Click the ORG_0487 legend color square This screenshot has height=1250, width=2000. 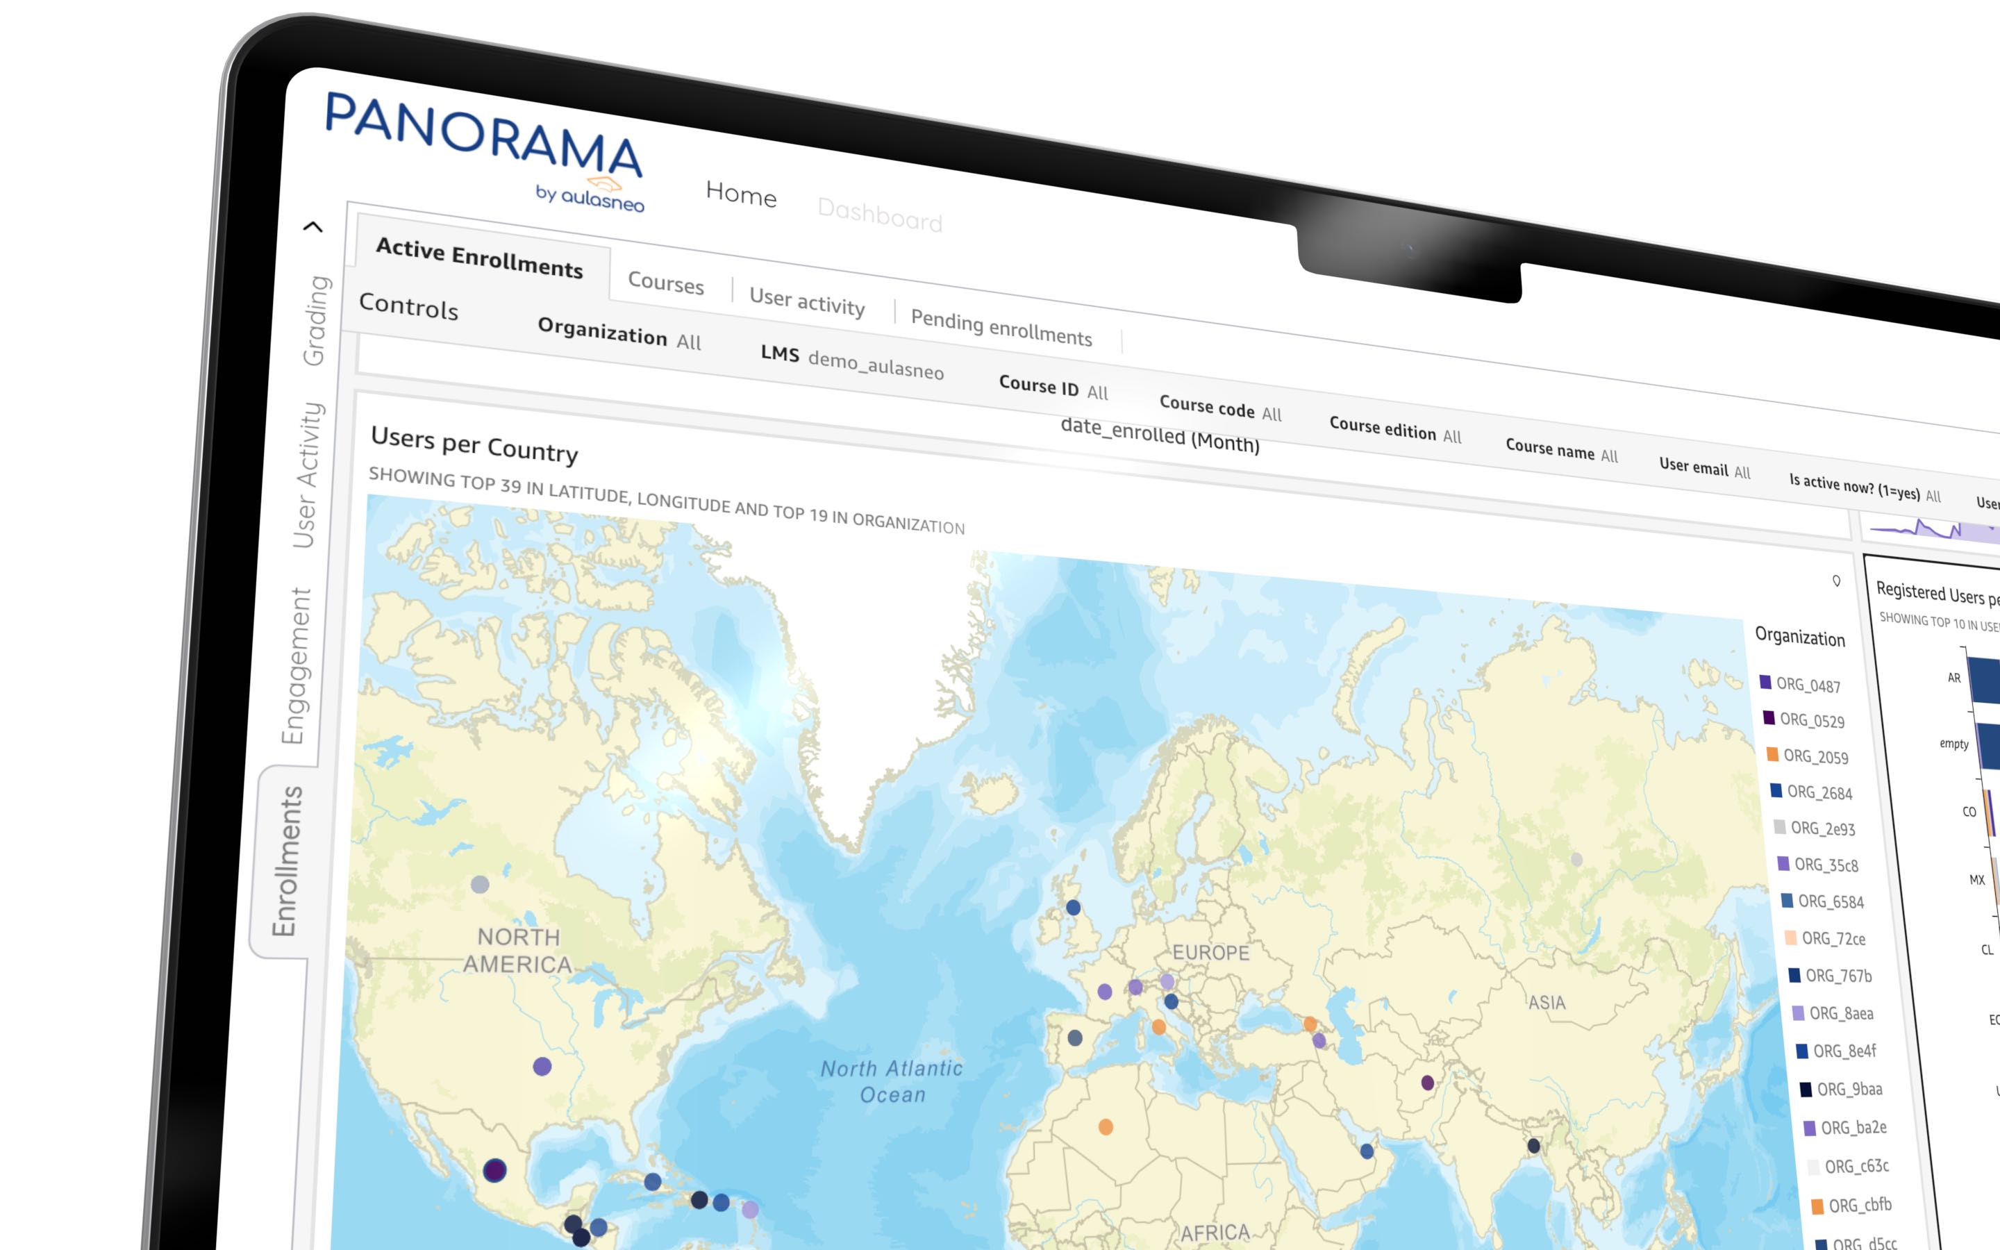(x=1765, y=682)
